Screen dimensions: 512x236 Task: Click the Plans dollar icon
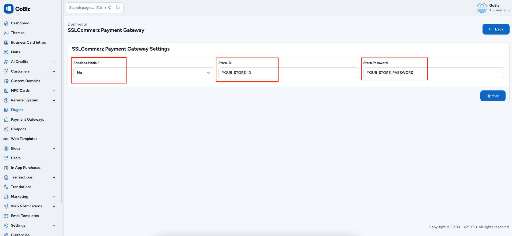tap(6, 52)
